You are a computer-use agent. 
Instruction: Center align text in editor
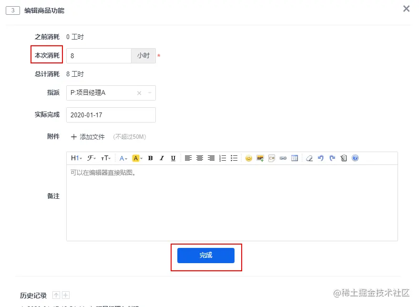click(x=200, y=158)
